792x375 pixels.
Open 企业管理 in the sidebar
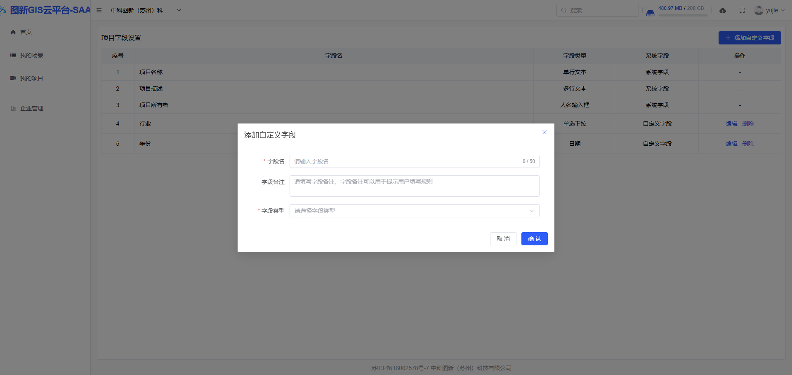tap(31, 108)
